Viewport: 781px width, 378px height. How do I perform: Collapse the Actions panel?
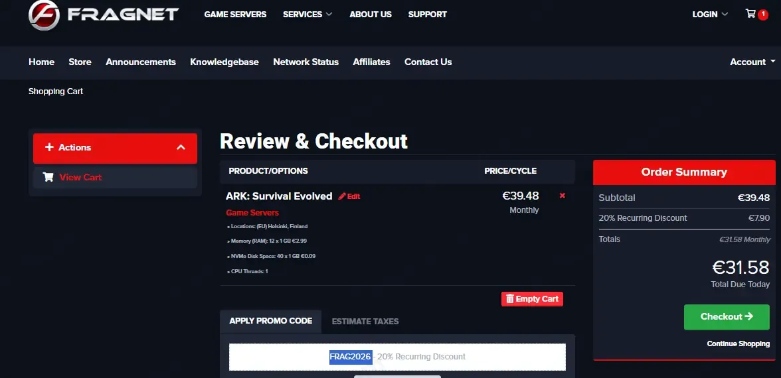tap(115, 148)
